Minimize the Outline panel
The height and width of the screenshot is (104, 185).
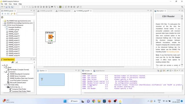pyautogui.click(x=76, y=70)
